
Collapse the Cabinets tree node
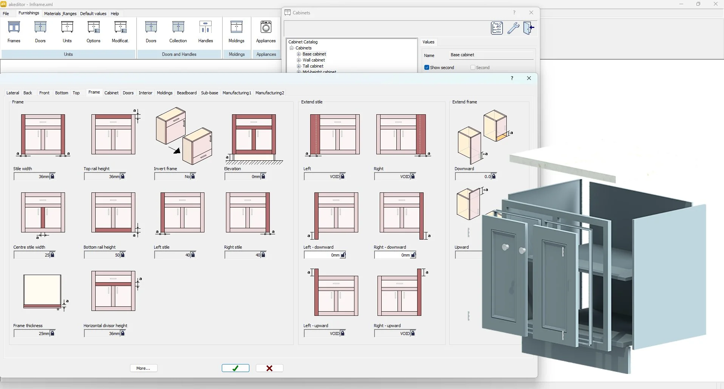(292, 48)
